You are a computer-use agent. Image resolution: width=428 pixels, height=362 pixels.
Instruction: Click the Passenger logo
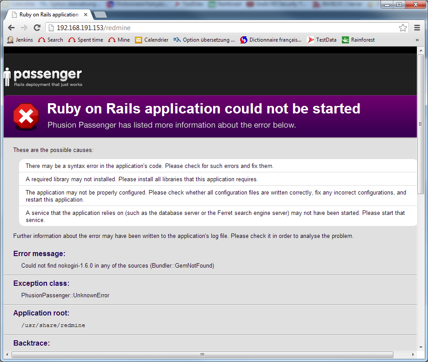tap(43, 78)
